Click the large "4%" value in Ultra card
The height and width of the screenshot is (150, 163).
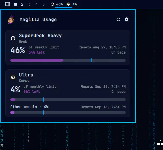pos(15,89)
